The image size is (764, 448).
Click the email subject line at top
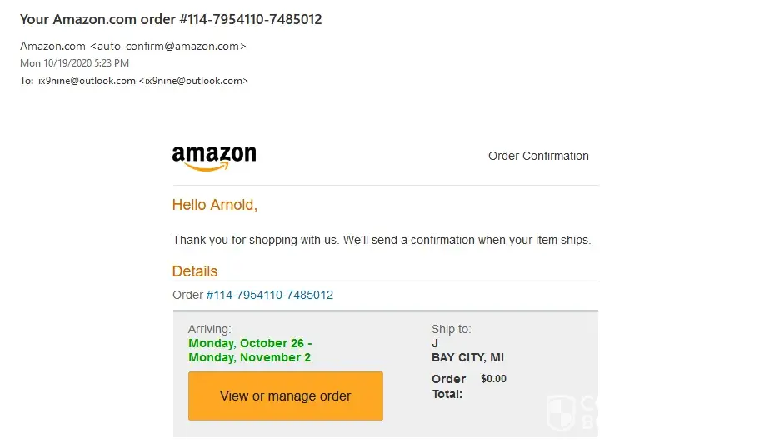[171, 19]
